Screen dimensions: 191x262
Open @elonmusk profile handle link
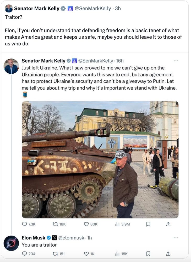[x=71, y=238]
